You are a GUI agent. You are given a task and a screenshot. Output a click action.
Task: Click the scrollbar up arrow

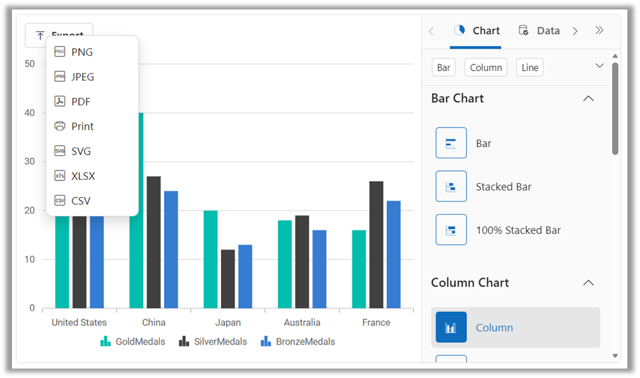point(615,56)
